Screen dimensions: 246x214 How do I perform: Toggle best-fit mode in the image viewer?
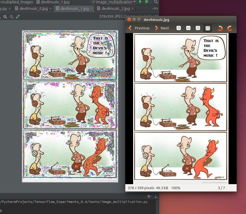[x=208, y=28]
